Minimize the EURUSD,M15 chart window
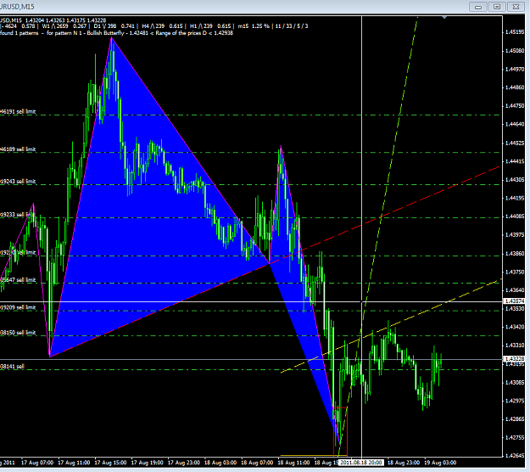Viewport: 530px width, 472px height. click(478, 7)
